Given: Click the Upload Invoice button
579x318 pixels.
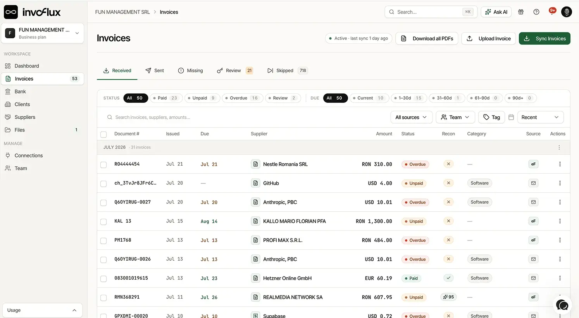Looking at the screenshot, I should [488, 38].
